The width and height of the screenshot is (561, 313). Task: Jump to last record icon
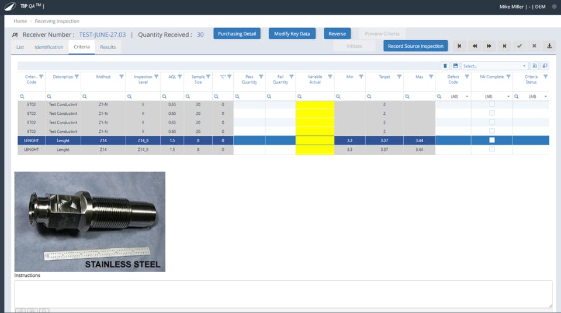[504, 46]
